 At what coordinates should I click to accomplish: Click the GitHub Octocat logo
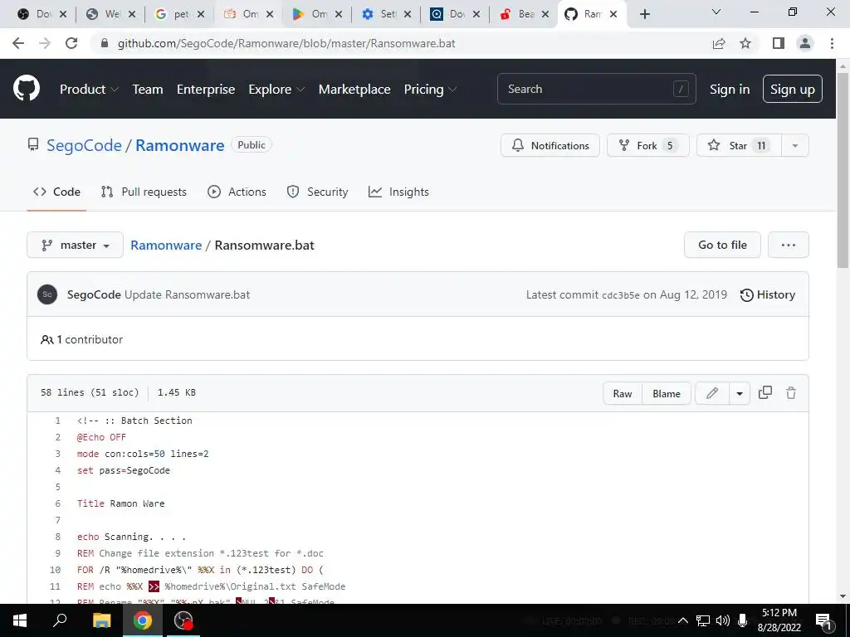[27, 89]
